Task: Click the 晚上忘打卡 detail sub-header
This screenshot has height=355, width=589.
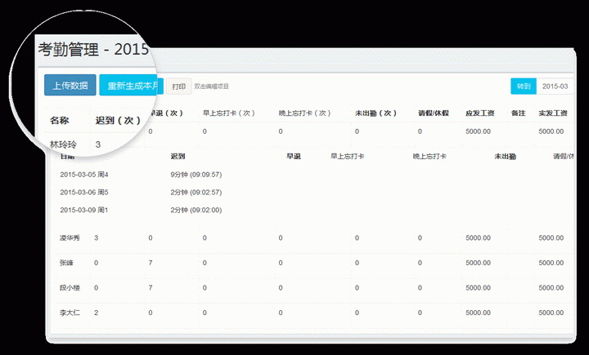Action: (x=429, y=157)
